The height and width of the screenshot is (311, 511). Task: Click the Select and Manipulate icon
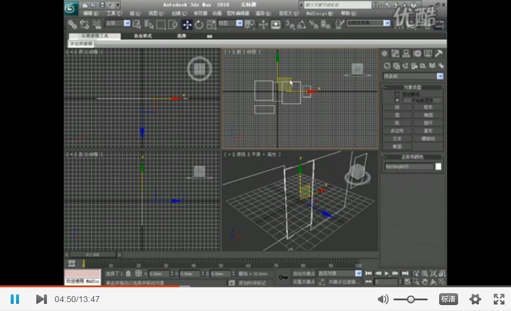[263, 25]
